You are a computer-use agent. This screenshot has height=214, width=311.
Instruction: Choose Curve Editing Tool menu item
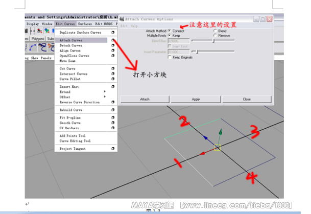[75, 141]
